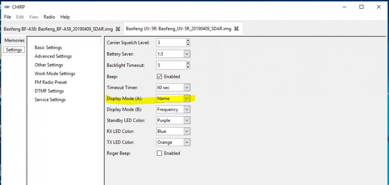Toggle the Beep Enabled checkbox
Viewport: 389px width, 185px height.
159,77
